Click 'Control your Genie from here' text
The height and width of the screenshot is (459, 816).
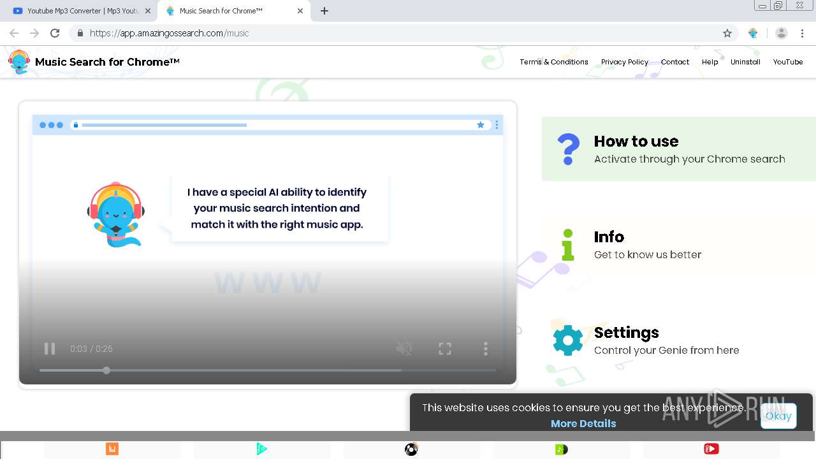point(667,350)
